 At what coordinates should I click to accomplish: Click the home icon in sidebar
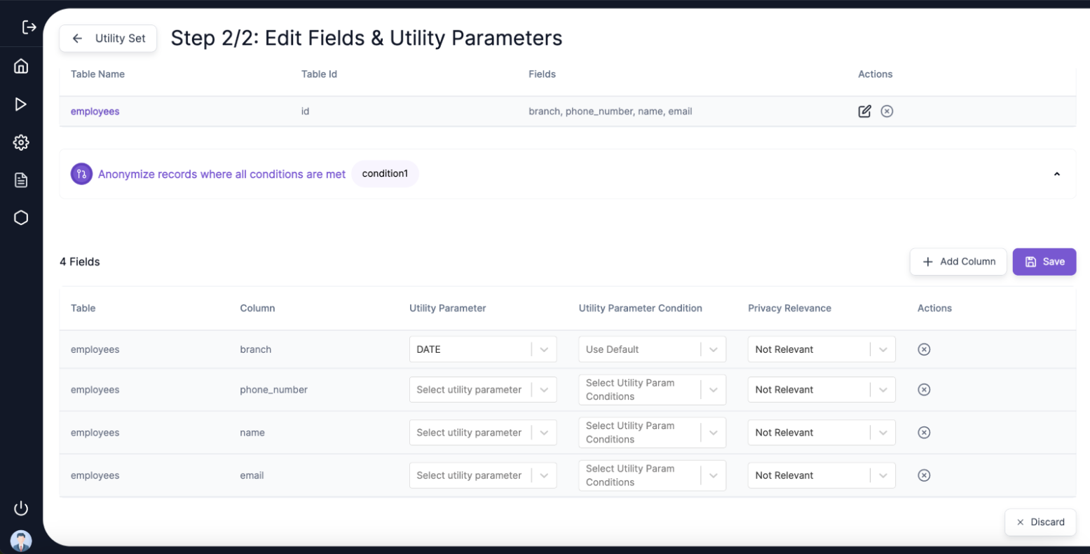[x=21, y=67]
